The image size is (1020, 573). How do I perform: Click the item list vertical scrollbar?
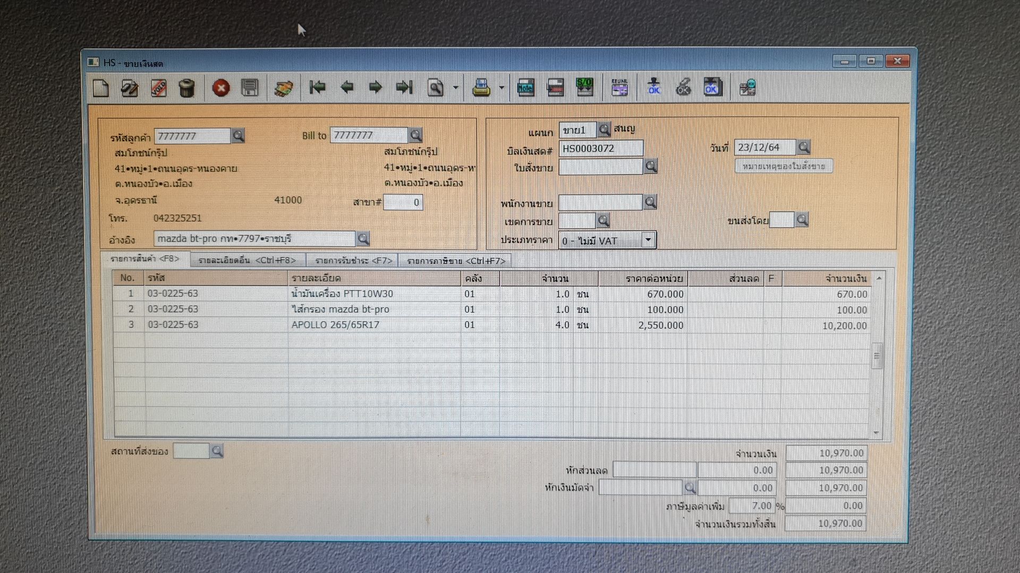877,355
